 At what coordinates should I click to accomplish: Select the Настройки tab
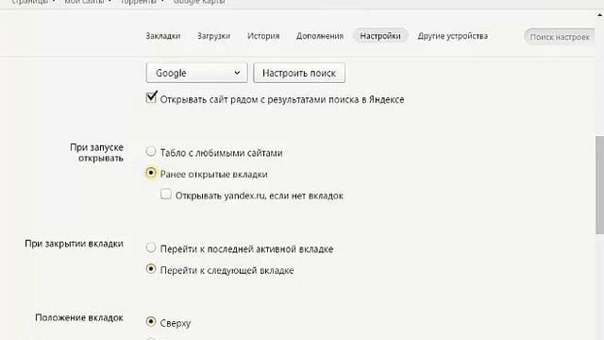point(380,36)
